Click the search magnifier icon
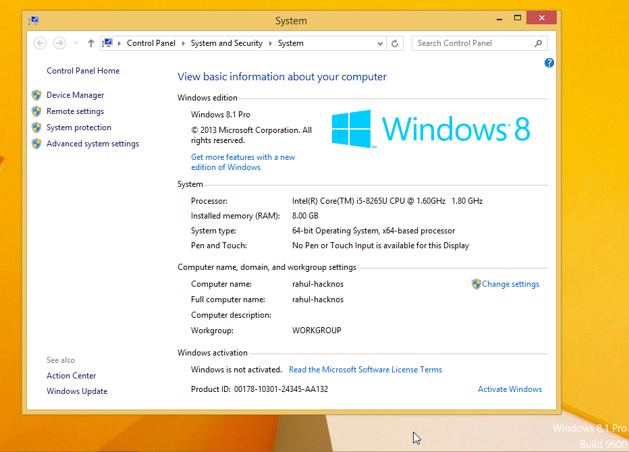This screenshot has width=629, height=452. [539, 43]
